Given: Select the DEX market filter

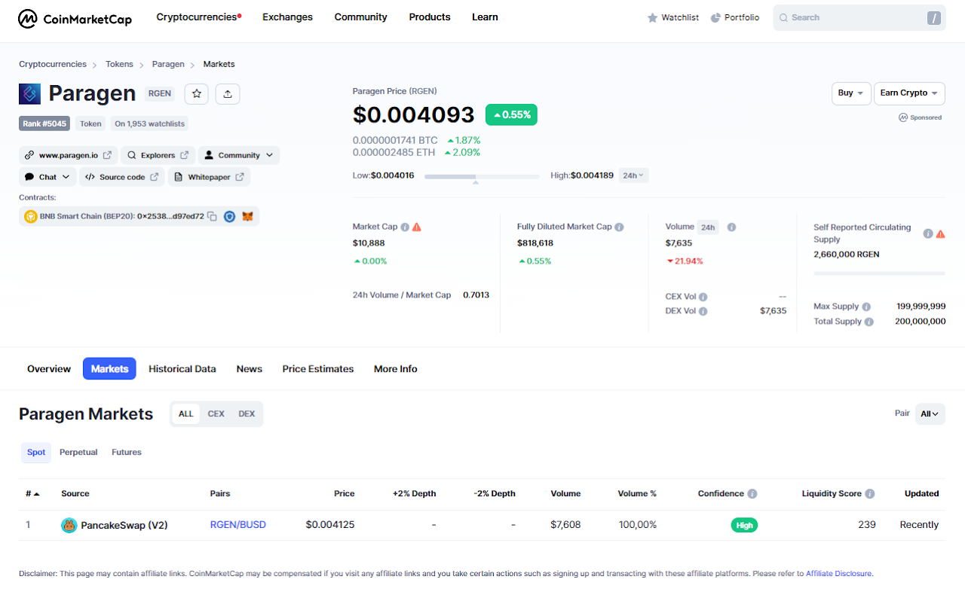Looking at the screenshot, I should pyautogui.click(x=247, y=413).
